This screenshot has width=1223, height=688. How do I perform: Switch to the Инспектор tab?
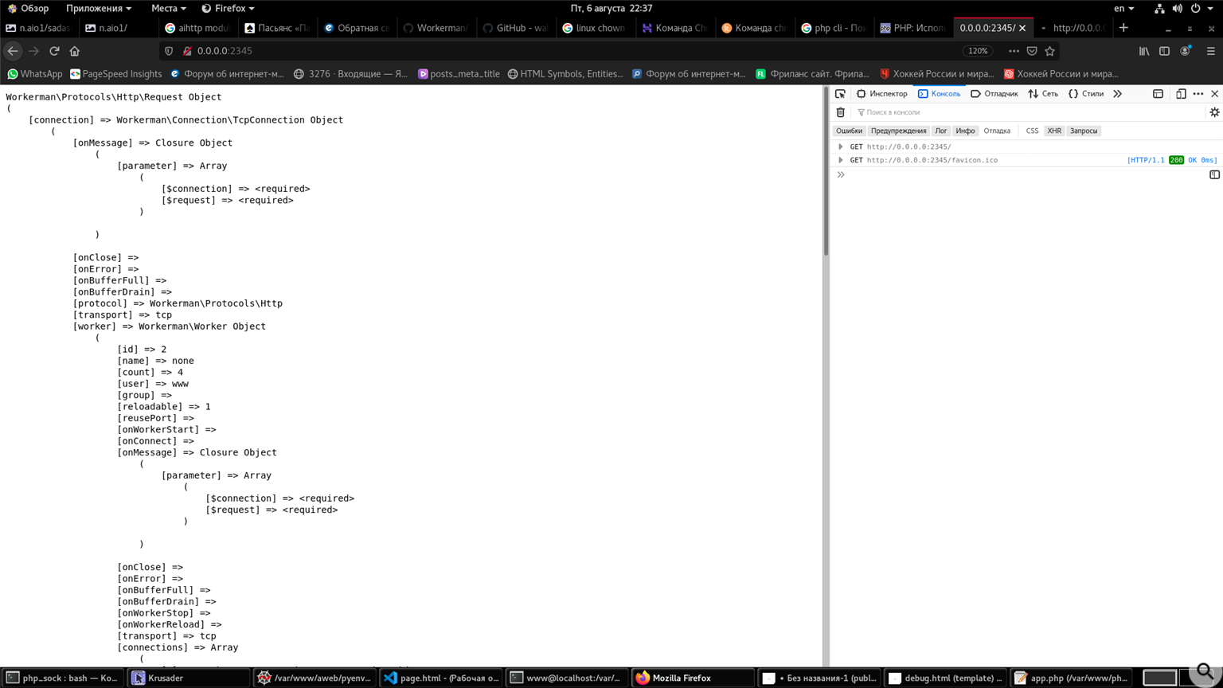882,94
